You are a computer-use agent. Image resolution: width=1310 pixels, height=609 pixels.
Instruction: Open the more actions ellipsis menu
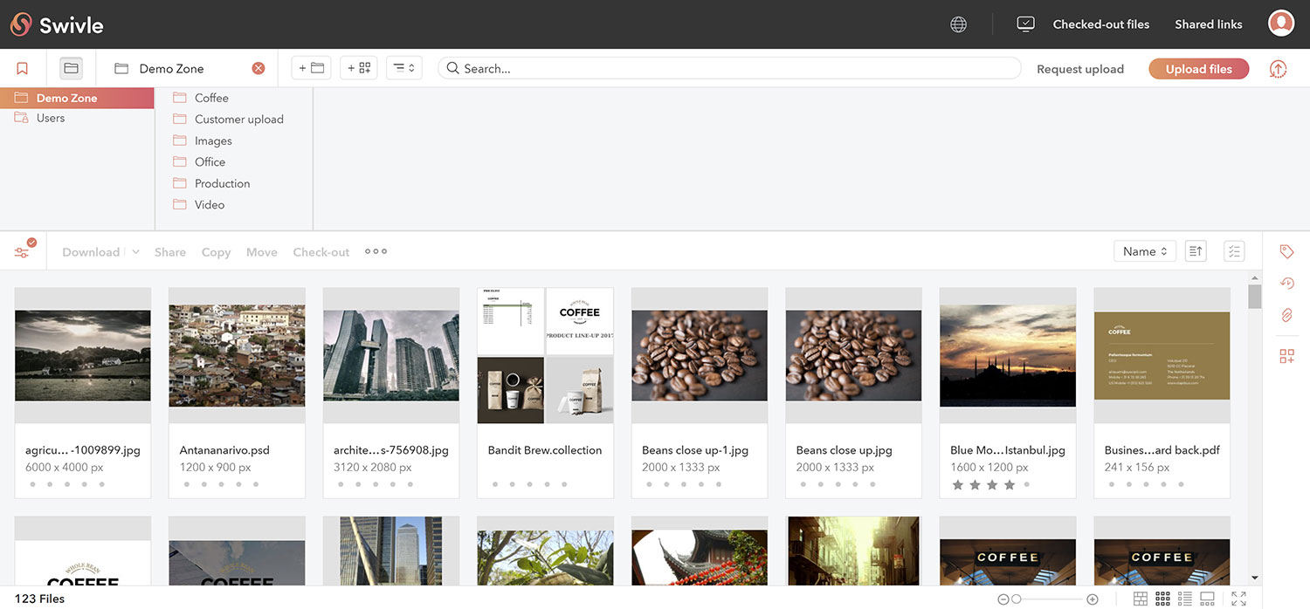tap(376, 251)
